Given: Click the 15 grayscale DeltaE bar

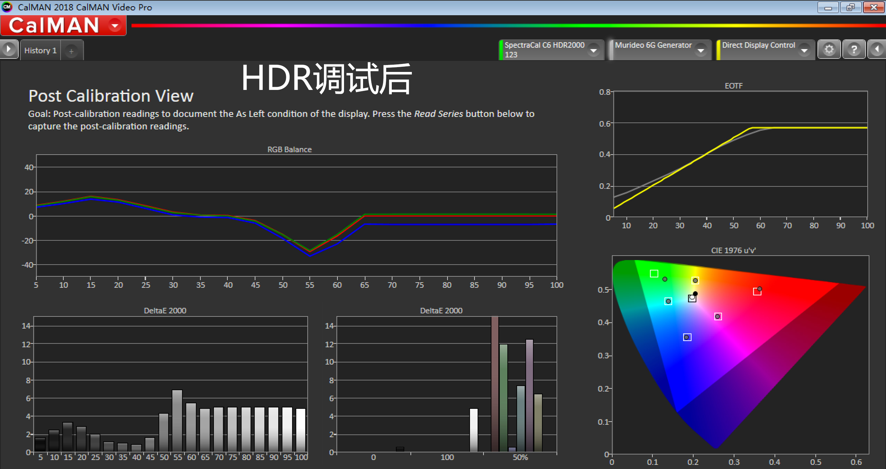Looking at the screenshot, I should pyautogui.click(x=68, y=437).
